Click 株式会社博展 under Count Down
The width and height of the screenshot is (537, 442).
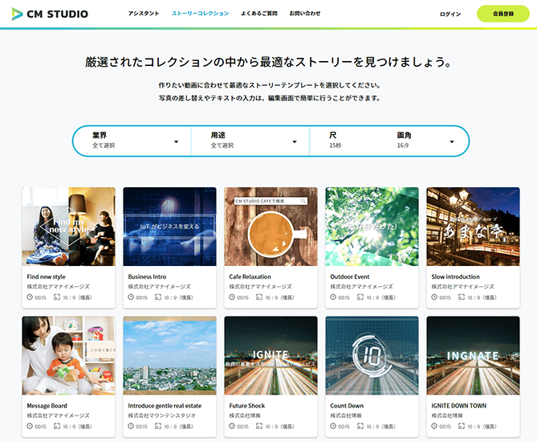point(345,415)
